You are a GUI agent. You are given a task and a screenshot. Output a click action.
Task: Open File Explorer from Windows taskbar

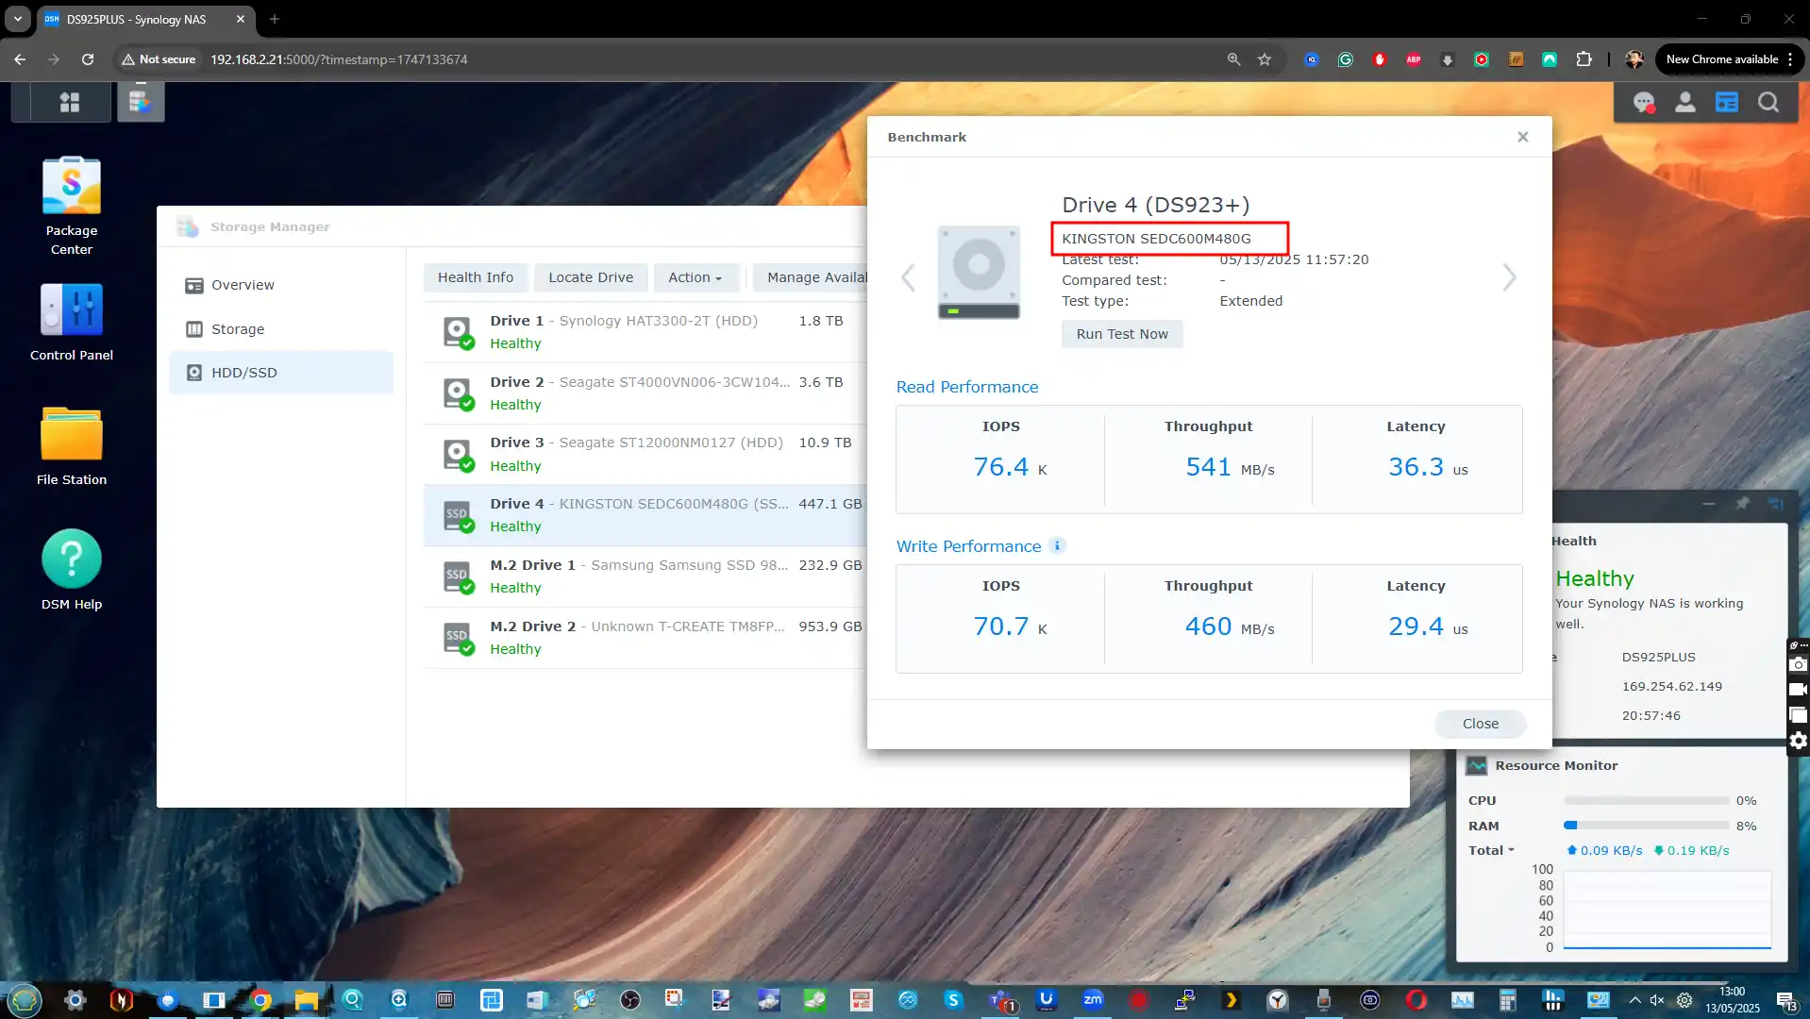(x=307, y=1000)
